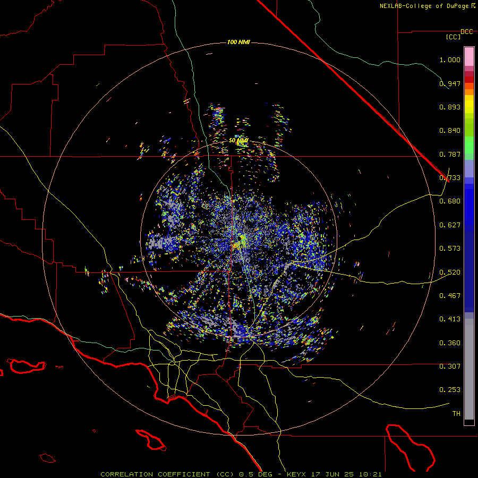Select the 0.360 legend value
The width and height of the screenshot is (478, 478).
[x=450, y=343]
